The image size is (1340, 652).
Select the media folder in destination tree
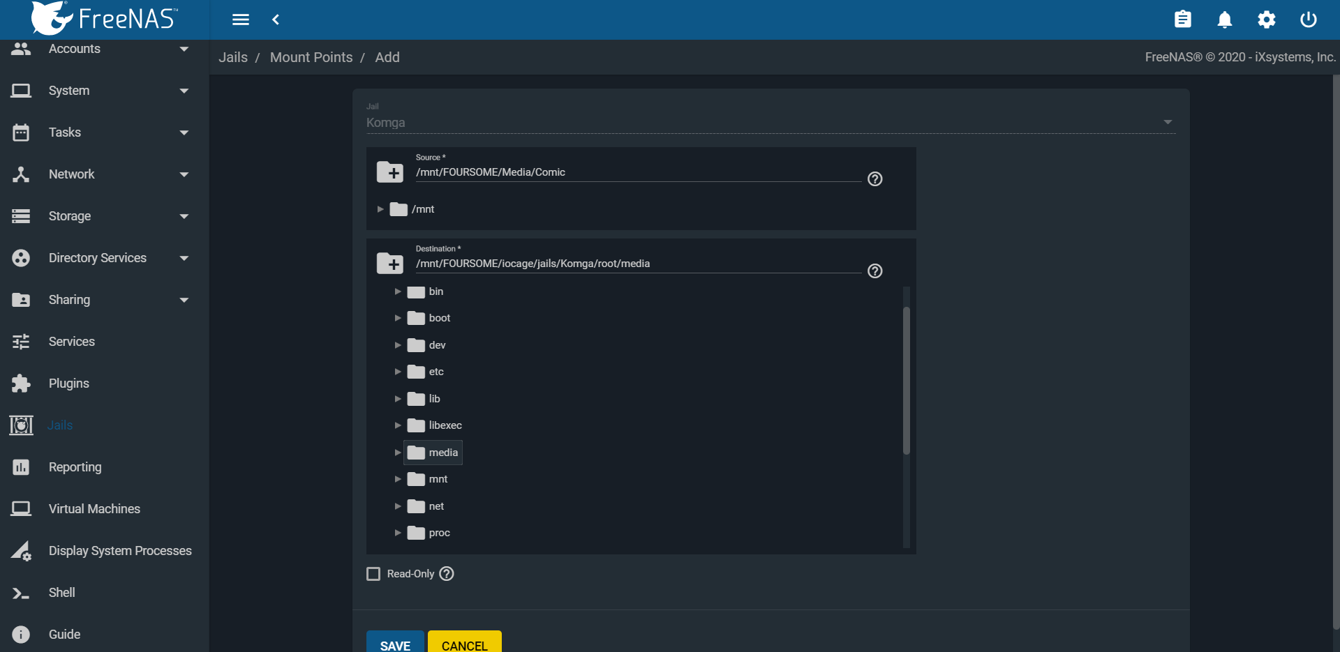[x=442, y=453]
